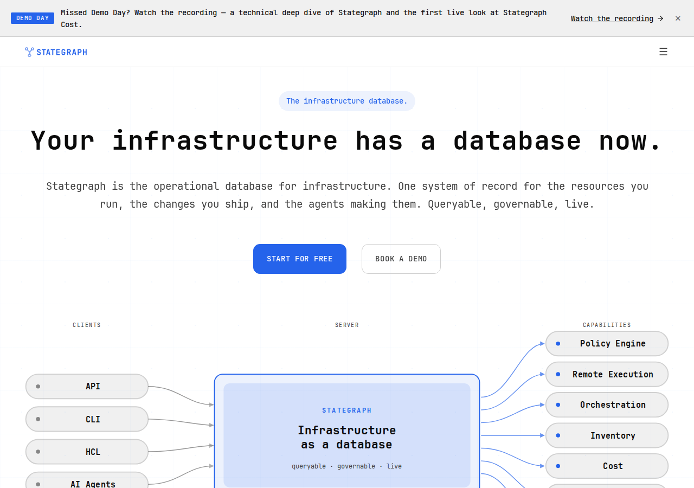Dismiss the Demo Day announcement banner
The width and height of the screenshot is (694, 488).
click(x=678, y=18)
